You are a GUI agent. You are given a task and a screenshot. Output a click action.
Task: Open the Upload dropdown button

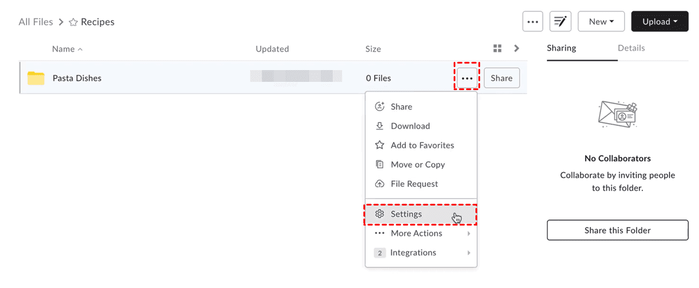(x=659, y=22)
